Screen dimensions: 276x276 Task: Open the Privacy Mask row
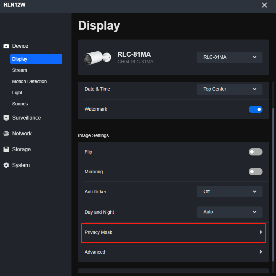coord(173,233)
